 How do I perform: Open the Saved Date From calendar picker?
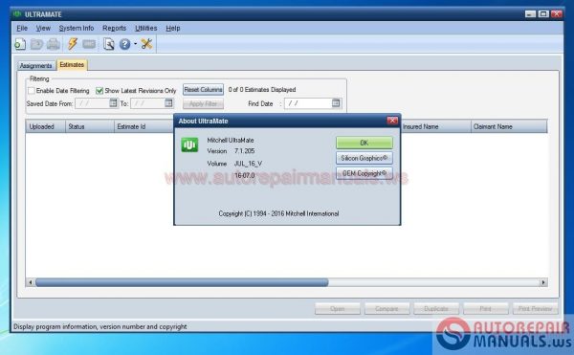[x=113, y=103]
